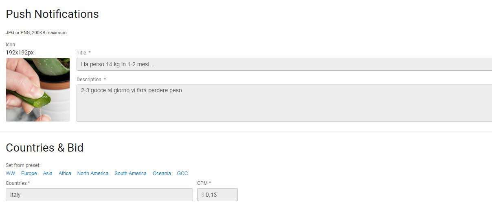Image resolution: width=492 pixels, height=206 pixels.
Task: Click the aloe plant icon thumbnail
Action: click(x=38, y=90)
